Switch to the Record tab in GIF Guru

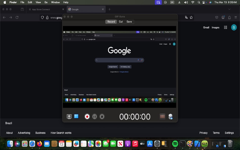[x=111, y=21]
